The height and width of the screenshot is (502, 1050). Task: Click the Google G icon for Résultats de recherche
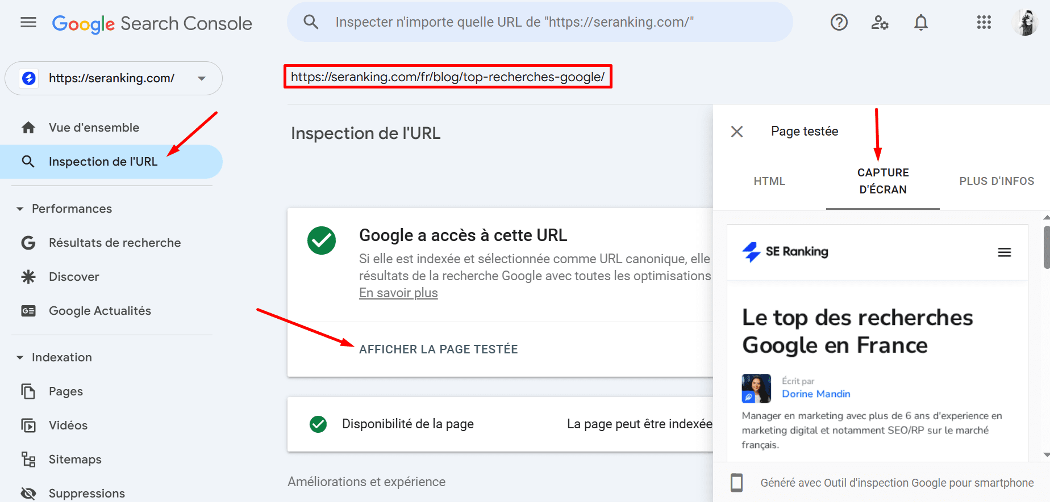28,243
